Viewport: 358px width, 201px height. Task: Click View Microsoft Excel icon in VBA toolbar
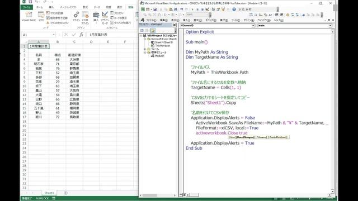point(143,9)
